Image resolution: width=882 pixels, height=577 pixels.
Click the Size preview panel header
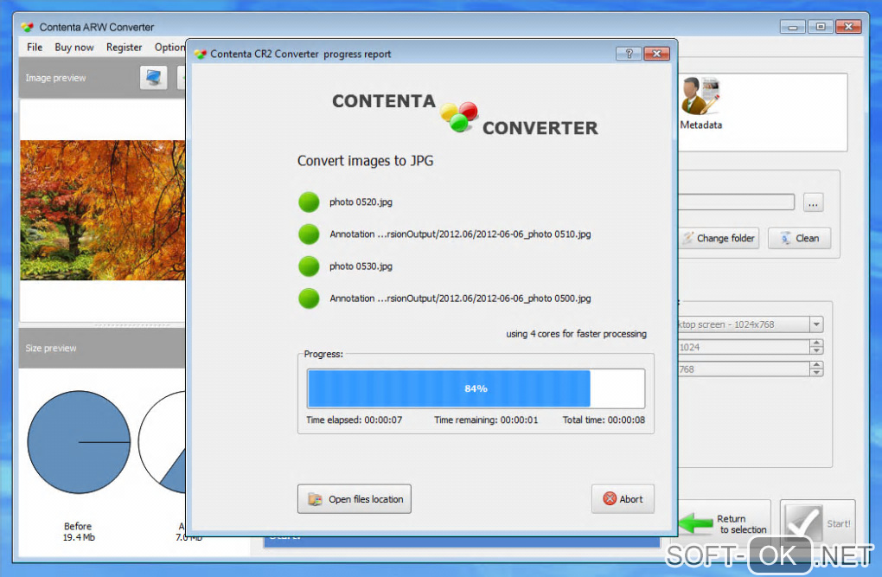coord(102,348)
